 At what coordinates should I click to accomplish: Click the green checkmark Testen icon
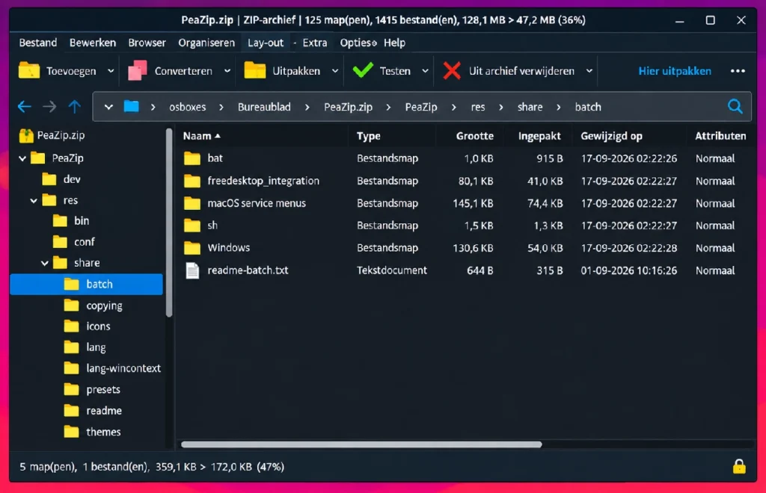pos(363,71)
